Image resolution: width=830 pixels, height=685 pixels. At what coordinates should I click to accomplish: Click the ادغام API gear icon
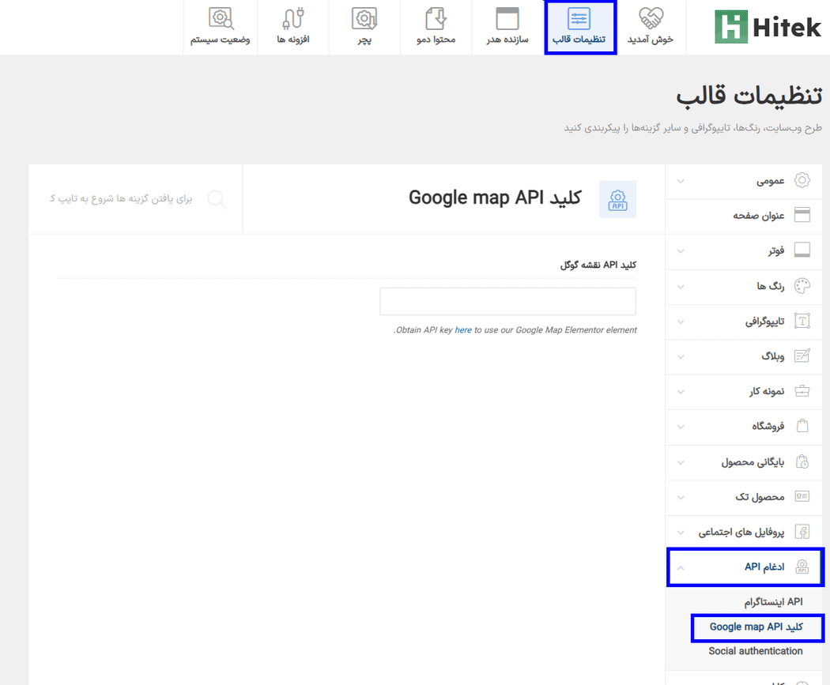802,566
